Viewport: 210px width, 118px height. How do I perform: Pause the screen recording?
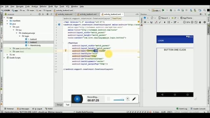coord(77,99)
